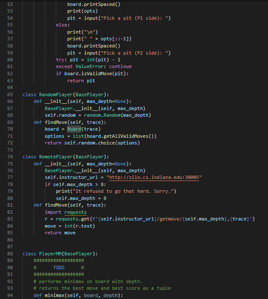The width and height of the screenshot is (268, 299).
Task: Click 'findMove' definition on line 81
Action: [56, 205]
